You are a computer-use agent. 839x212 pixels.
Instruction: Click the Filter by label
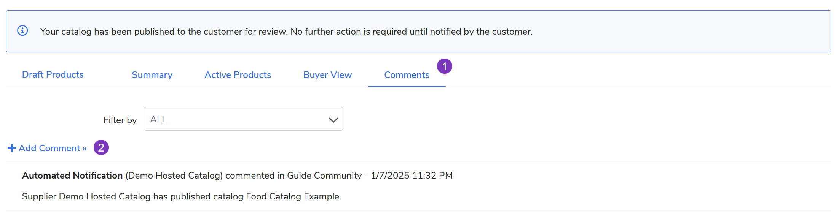click(120, 120)
